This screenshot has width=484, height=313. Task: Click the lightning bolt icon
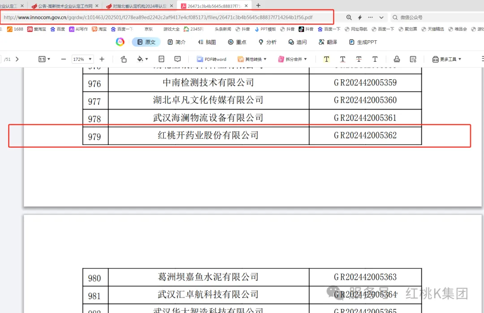(359, 17)
